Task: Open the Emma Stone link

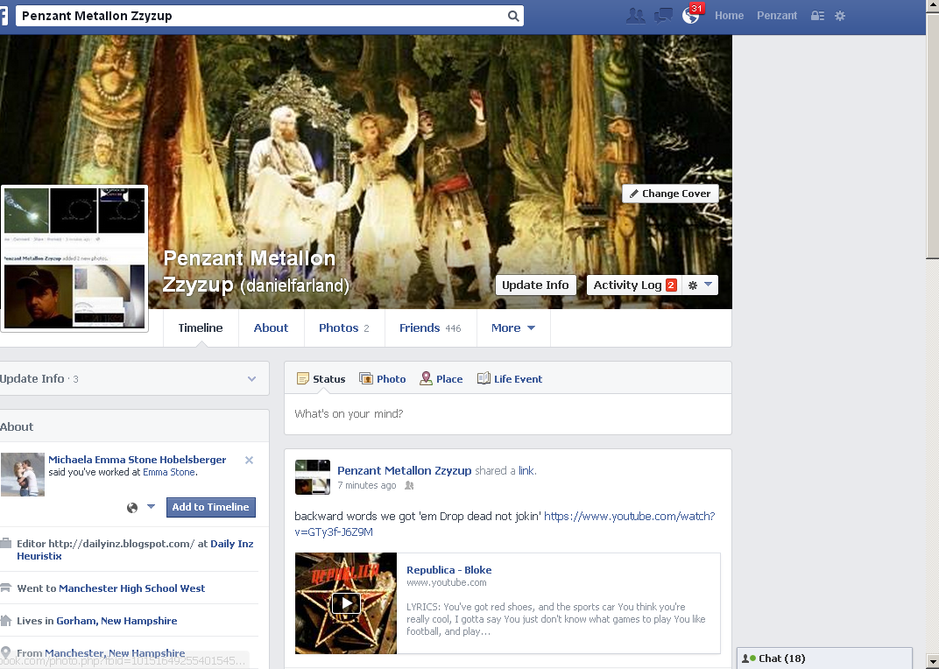Action: pos(169,472)
